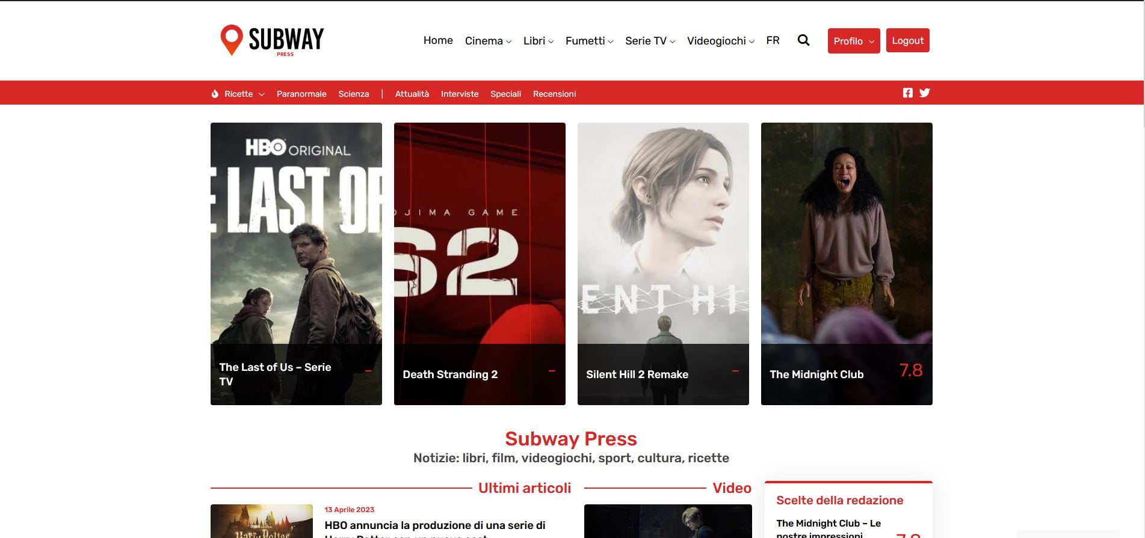Click the 13 Aprile 2023 date
1145x538 pixels.
pos(350,509)
